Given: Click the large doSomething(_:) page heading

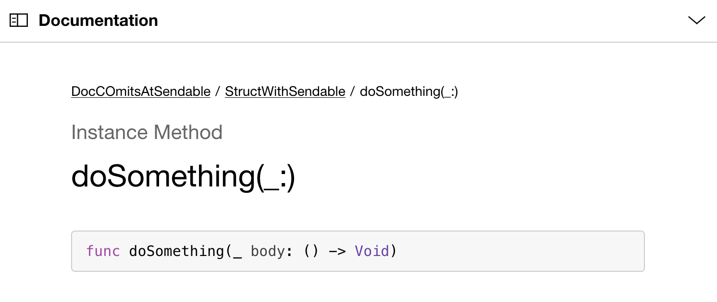Looking at the screenshot, I should tap(183, 176).
